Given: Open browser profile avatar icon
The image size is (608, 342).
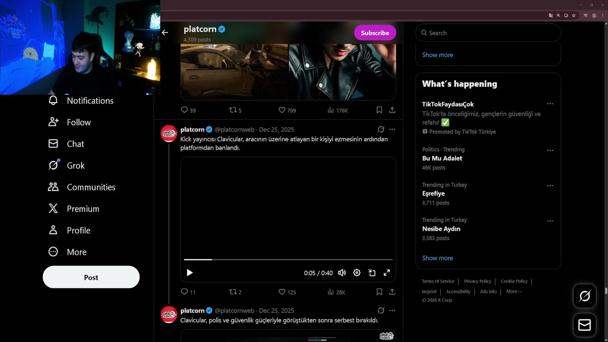Looking at the screenshot, I should tap(594, 15).
